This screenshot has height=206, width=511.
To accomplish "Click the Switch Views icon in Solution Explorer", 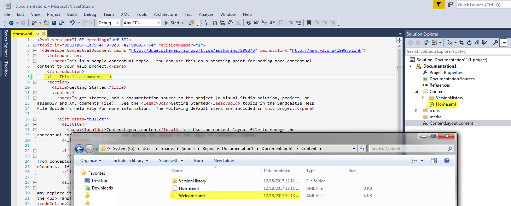I will (x=435, y=43).
